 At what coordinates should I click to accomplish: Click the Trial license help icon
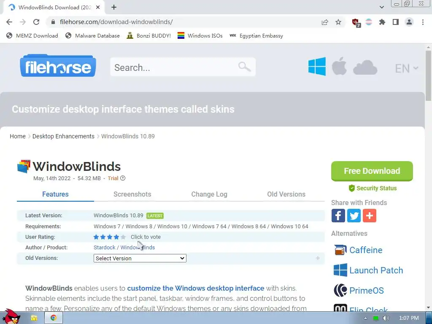123,178
